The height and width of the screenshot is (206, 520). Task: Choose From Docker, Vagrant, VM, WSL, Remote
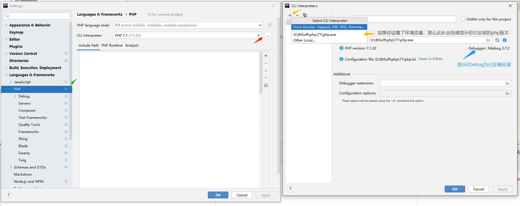pyautogui.click(x=329, y=27)
